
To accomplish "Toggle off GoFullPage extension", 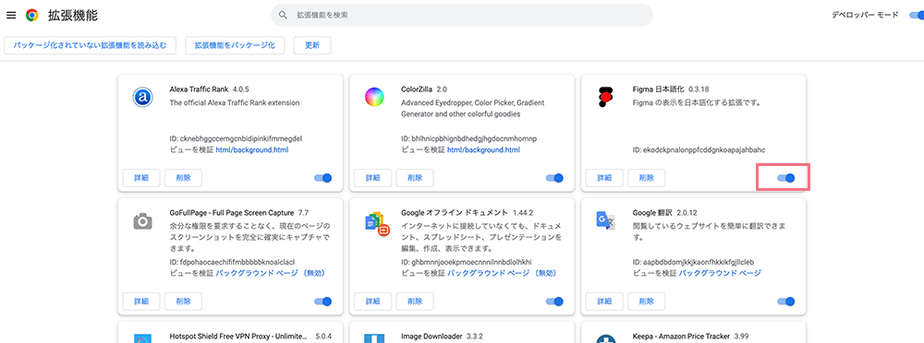I will coord(322,302).
